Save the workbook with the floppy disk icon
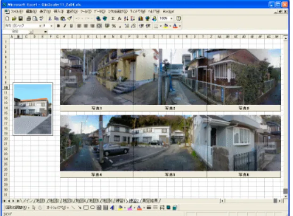Viewport: 293px width, 216px height. 20,18
